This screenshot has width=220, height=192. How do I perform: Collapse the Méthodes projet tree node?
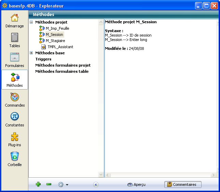[31, 22]
